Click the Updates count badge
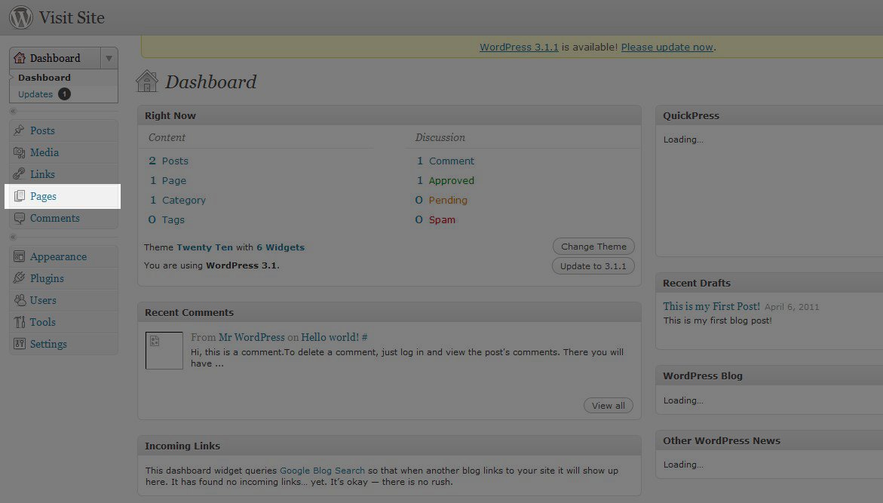Screen dimensions: 883x503 tap(64, 94)
